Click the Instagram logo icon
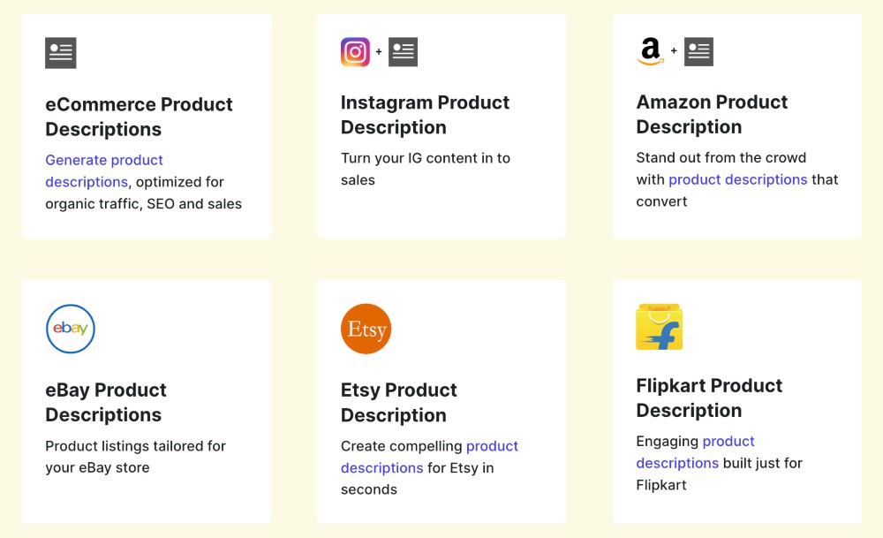883x538 pixels. [x=355, y=52]
